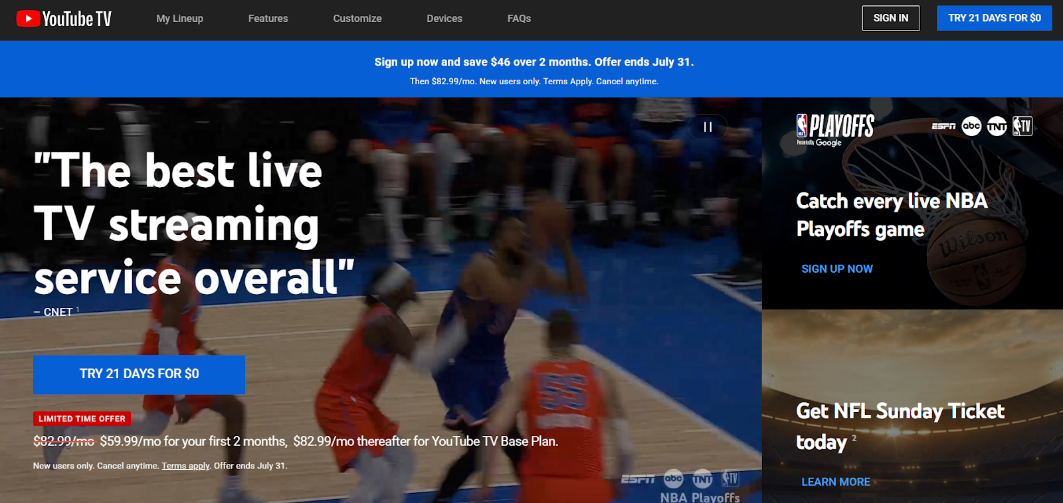The height and width of the screenshot is (503, 1063).
Task: Open the Terms apply link
Action: [185, 466]
